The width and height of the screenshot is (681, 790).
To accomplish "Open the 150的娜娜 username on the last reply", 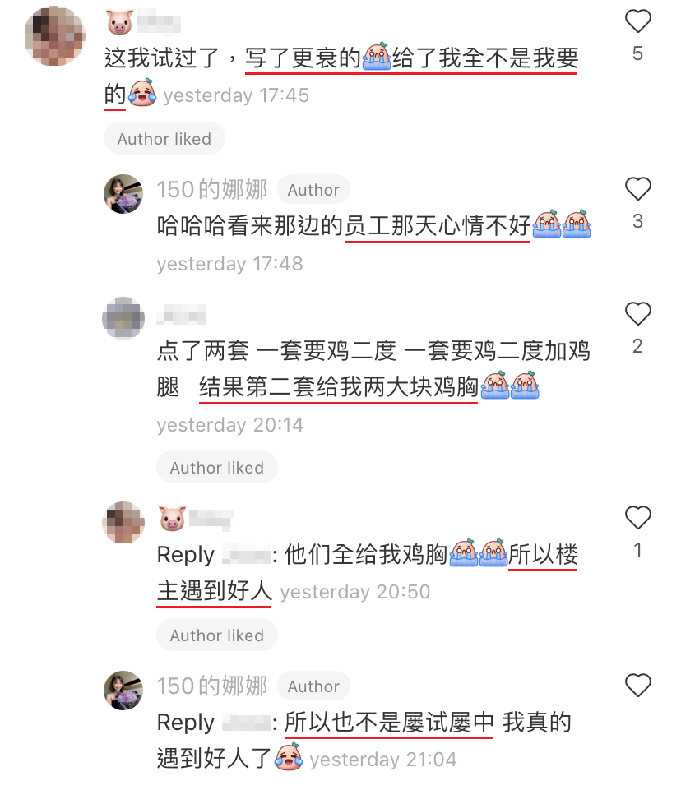I will point(211,686).
